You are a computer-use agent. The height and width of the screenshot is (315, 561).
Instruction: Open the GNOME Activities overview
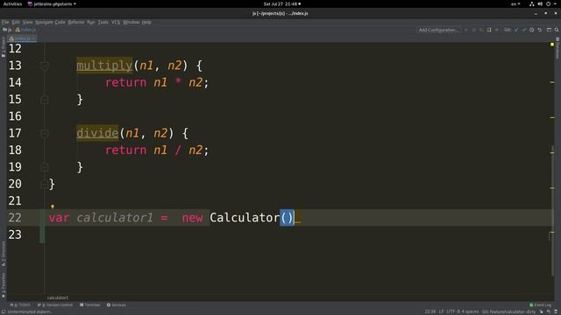tap(12, 3)
